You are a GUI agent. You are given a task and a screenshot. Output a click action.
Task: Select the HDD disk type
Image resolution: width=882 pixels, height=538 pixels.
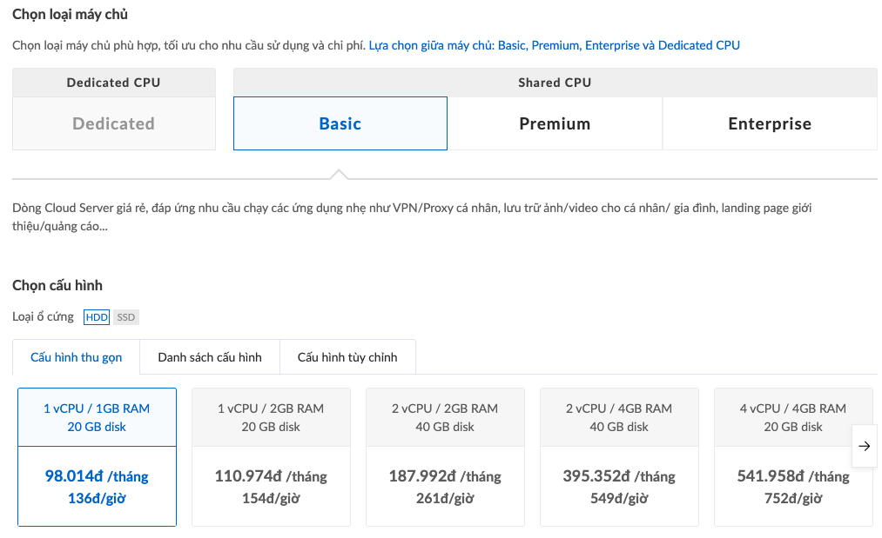pos(97,317)
